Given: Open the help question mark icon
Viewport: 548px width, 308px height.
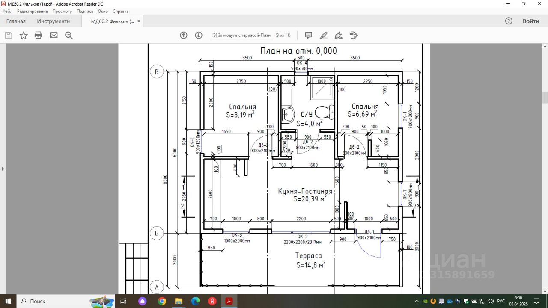Looking at the screenshot, I should pyautogui.click(x=509, y=21).
